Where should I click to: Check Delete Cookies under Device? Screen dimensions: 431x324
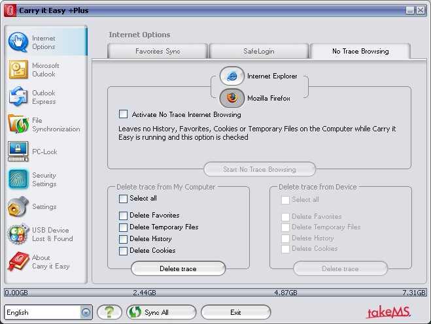285,249
